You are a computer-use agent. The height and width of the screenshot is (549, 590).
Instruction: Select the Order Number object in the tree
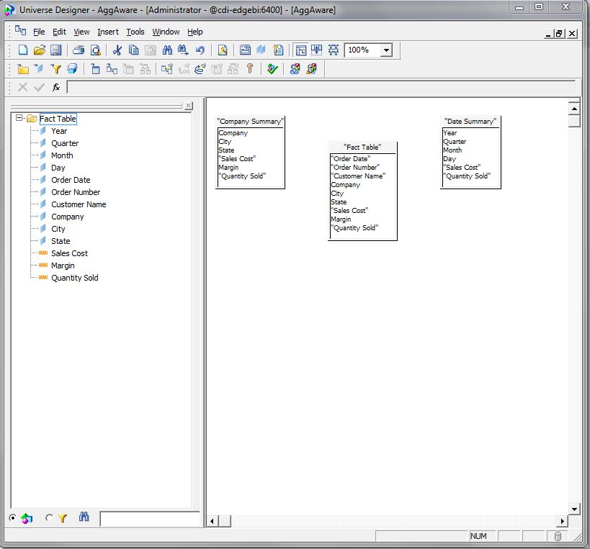click(x=76, y=192)
